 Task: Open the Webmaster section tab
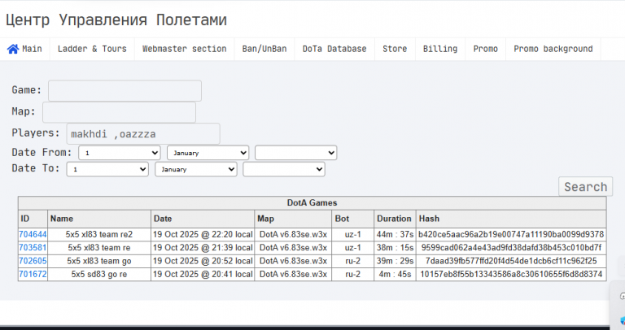(x=185, y=49)
